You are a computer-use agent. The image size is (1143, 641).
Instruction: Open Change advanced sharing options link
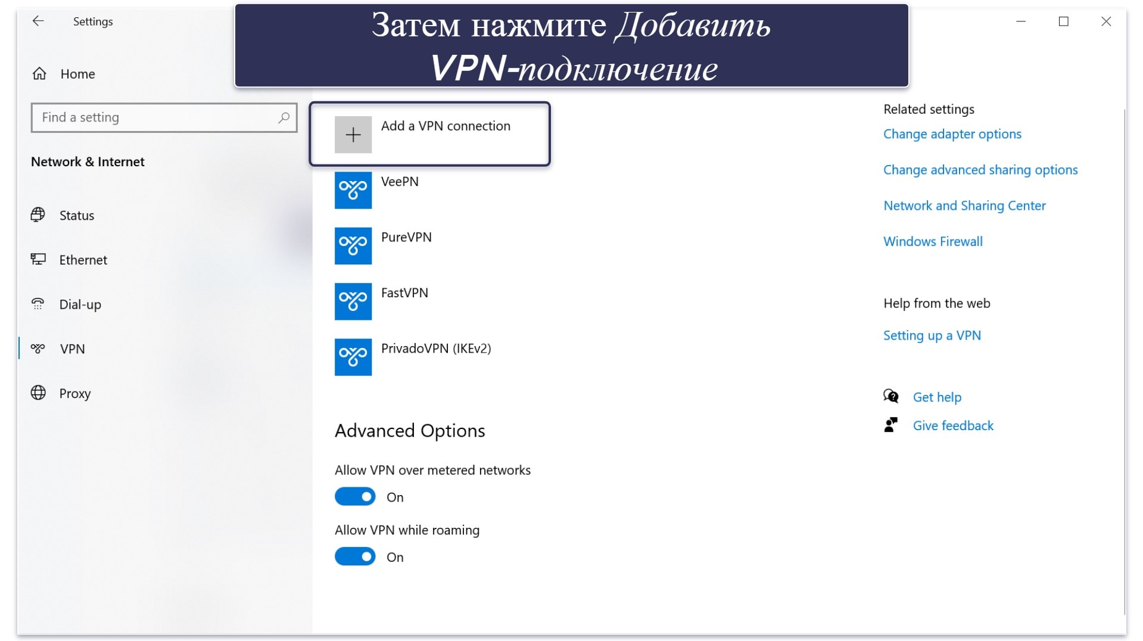(980, 170)
